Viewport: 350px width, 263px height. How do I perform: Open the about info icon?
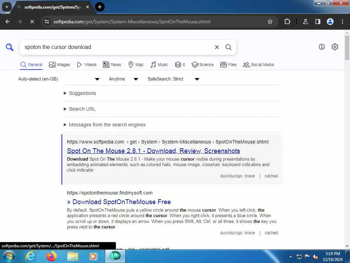click(x=322, y=47)
